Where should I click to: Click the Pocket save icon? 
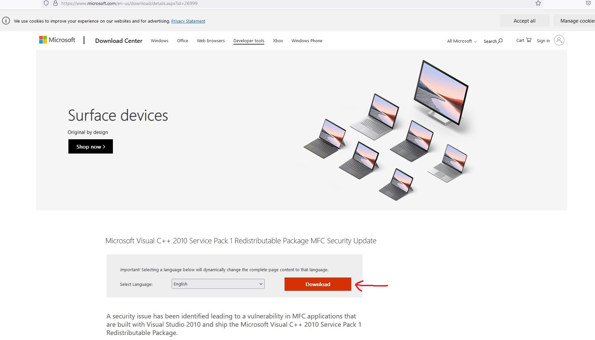pyautogui.click(x=588, y=3)
